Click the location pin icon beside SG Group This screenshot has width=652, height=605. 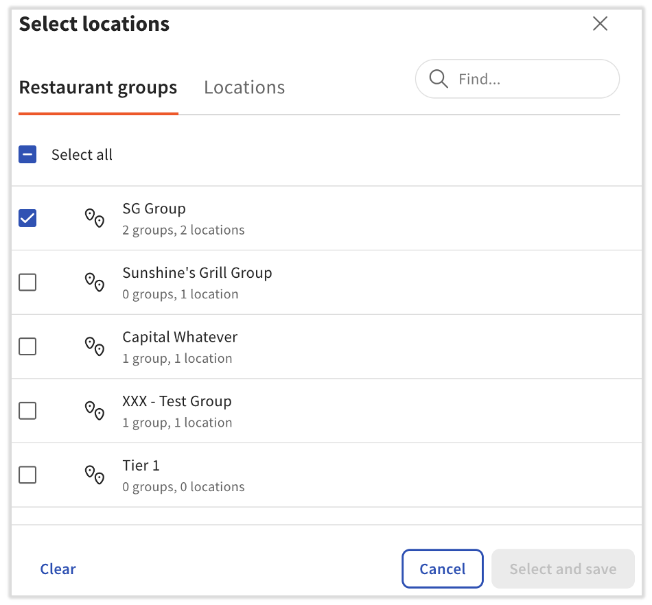(x=95, y=217)
